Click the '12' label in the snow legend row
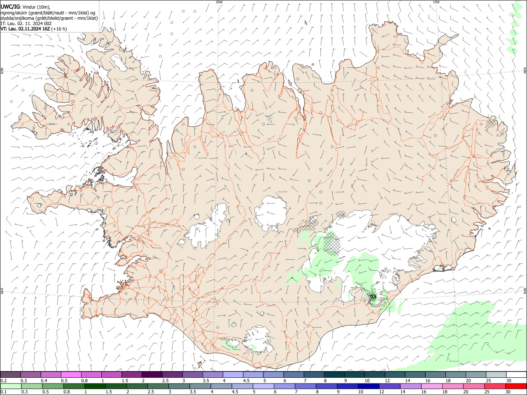Image resolution: width=527 pixels, height=395 pixels. tap(387, 381)
